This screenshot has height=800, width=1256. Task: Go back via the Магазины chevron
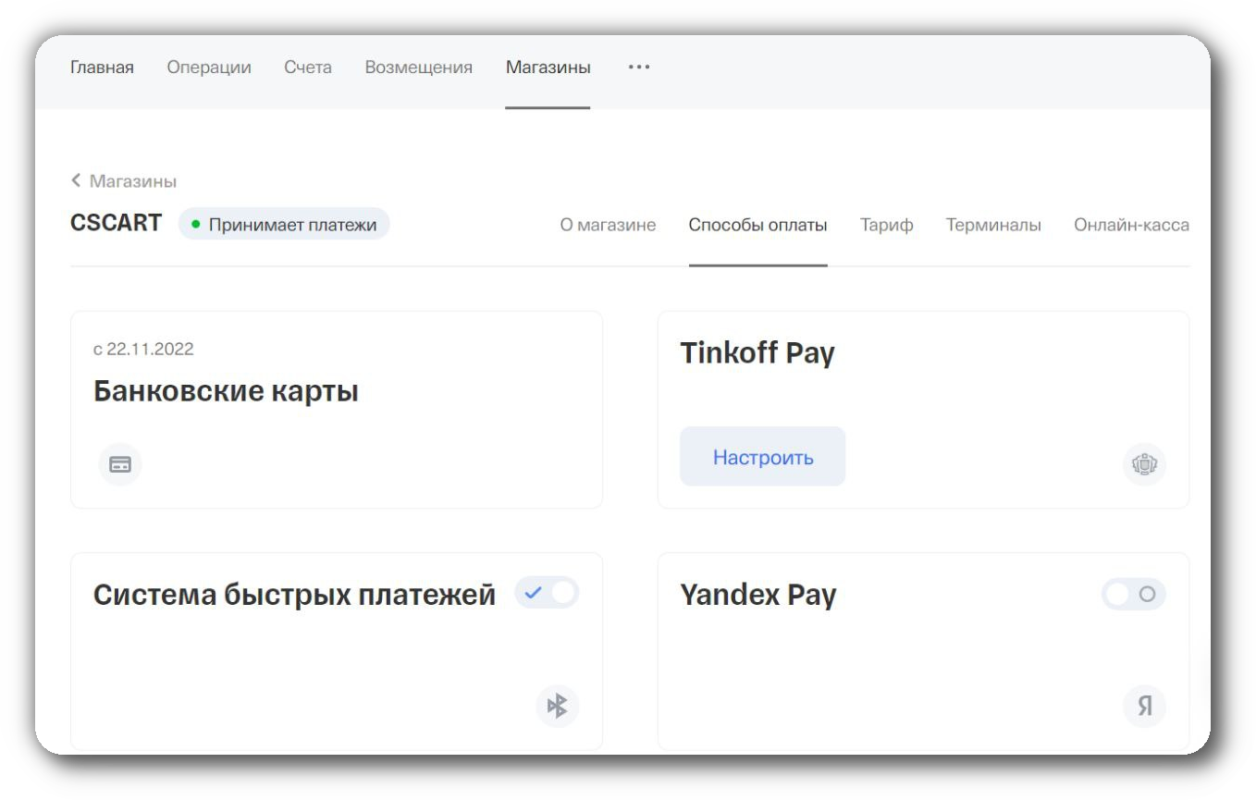(x=76, y=181)
